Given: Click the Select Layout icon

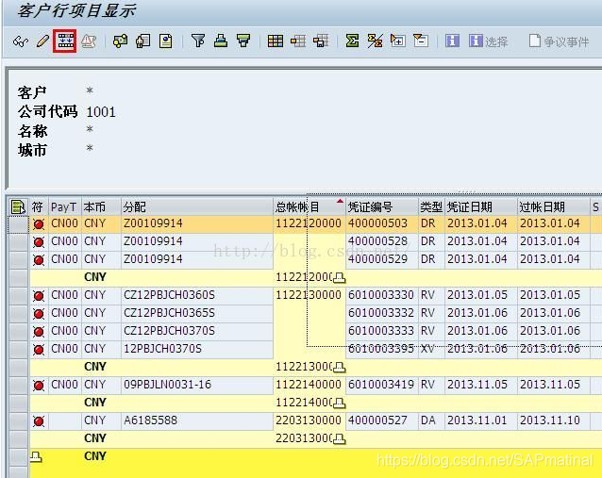Looking at the screenshot, I should click(298, 41).
